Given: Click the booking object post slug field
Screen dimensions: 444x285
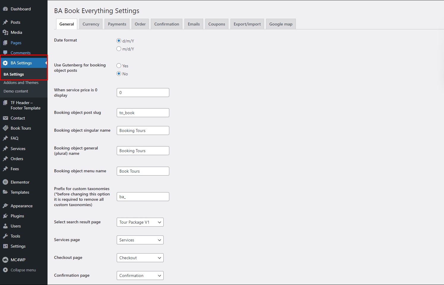Looking at the screenshot, I should tap(143, 113).
